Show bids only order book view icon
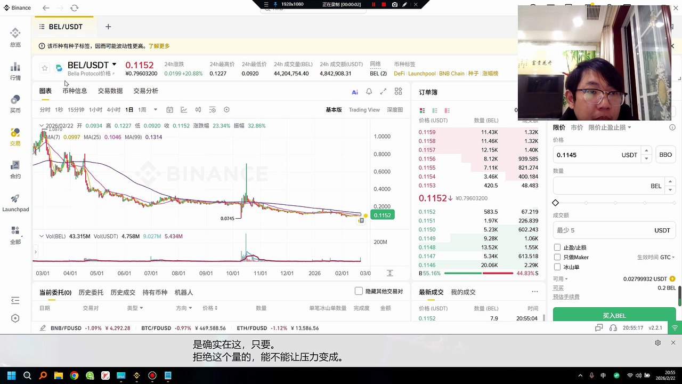 [435, 110]
